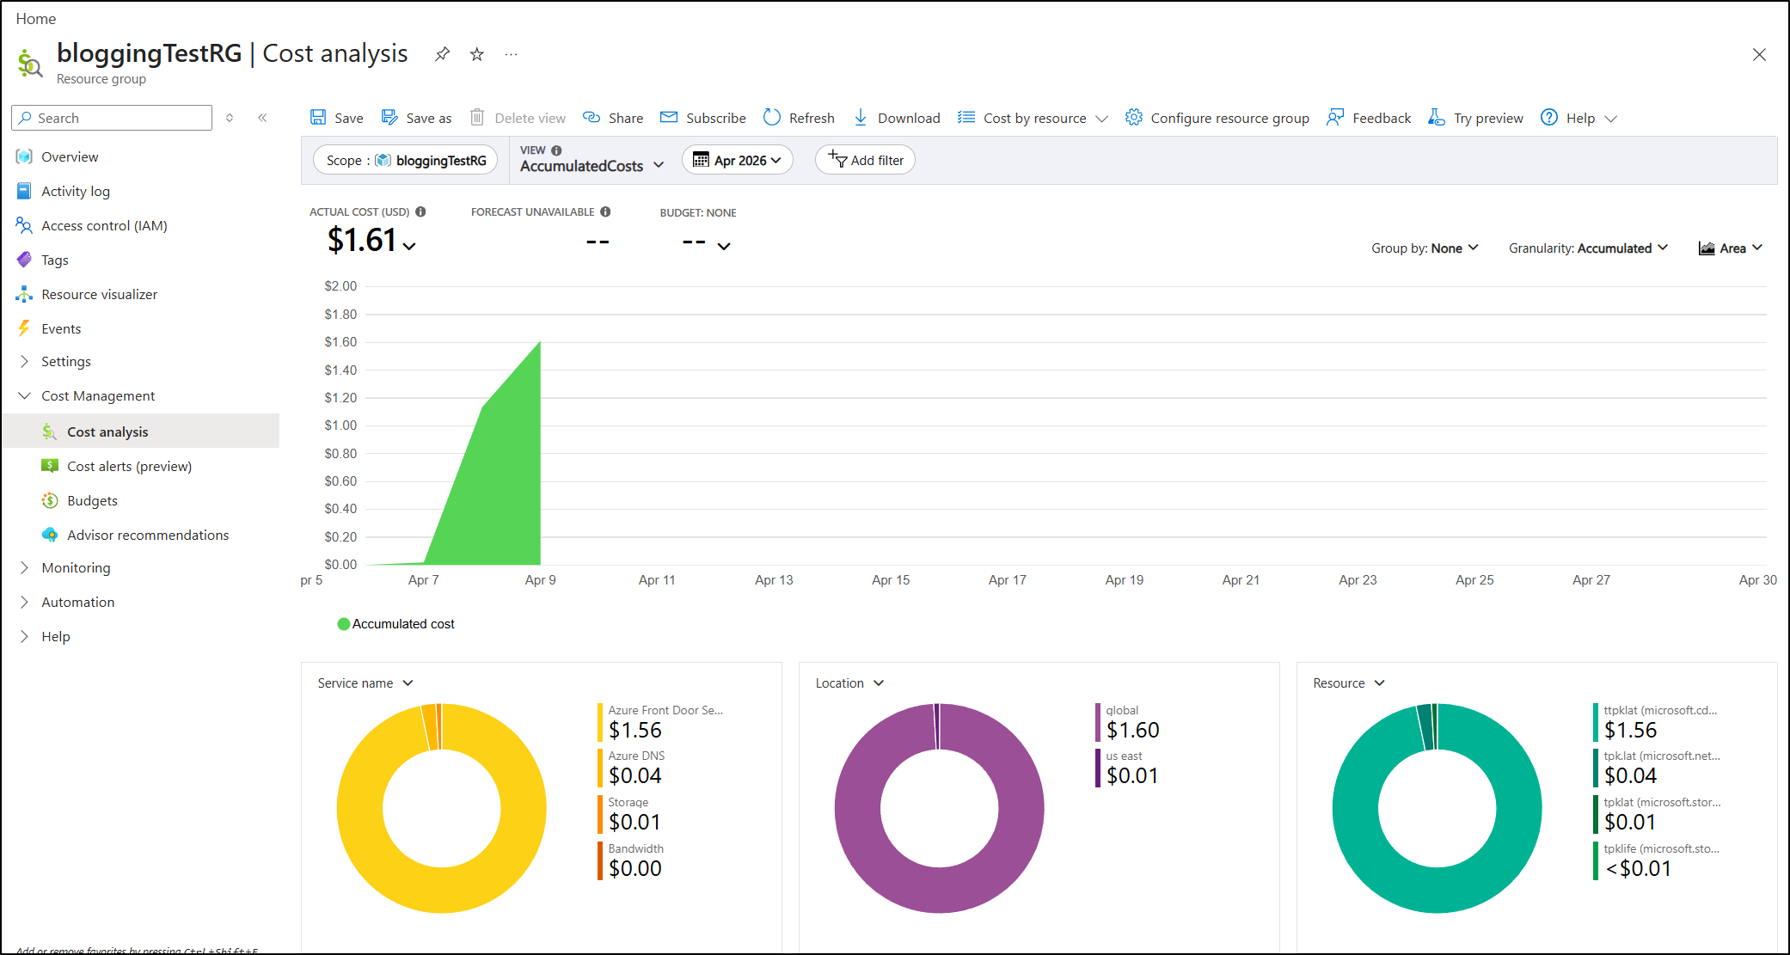
Task: Open the Group by dropdown
Action: (x=1425, y=248)
